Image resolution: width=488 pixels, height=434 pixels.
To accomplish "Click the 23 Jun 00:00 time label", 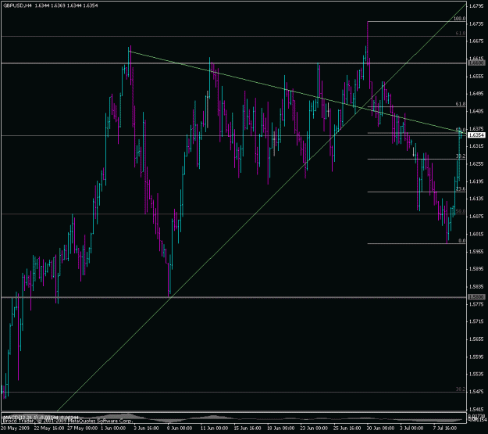I will pyautogui.click(x=314, y=428).
